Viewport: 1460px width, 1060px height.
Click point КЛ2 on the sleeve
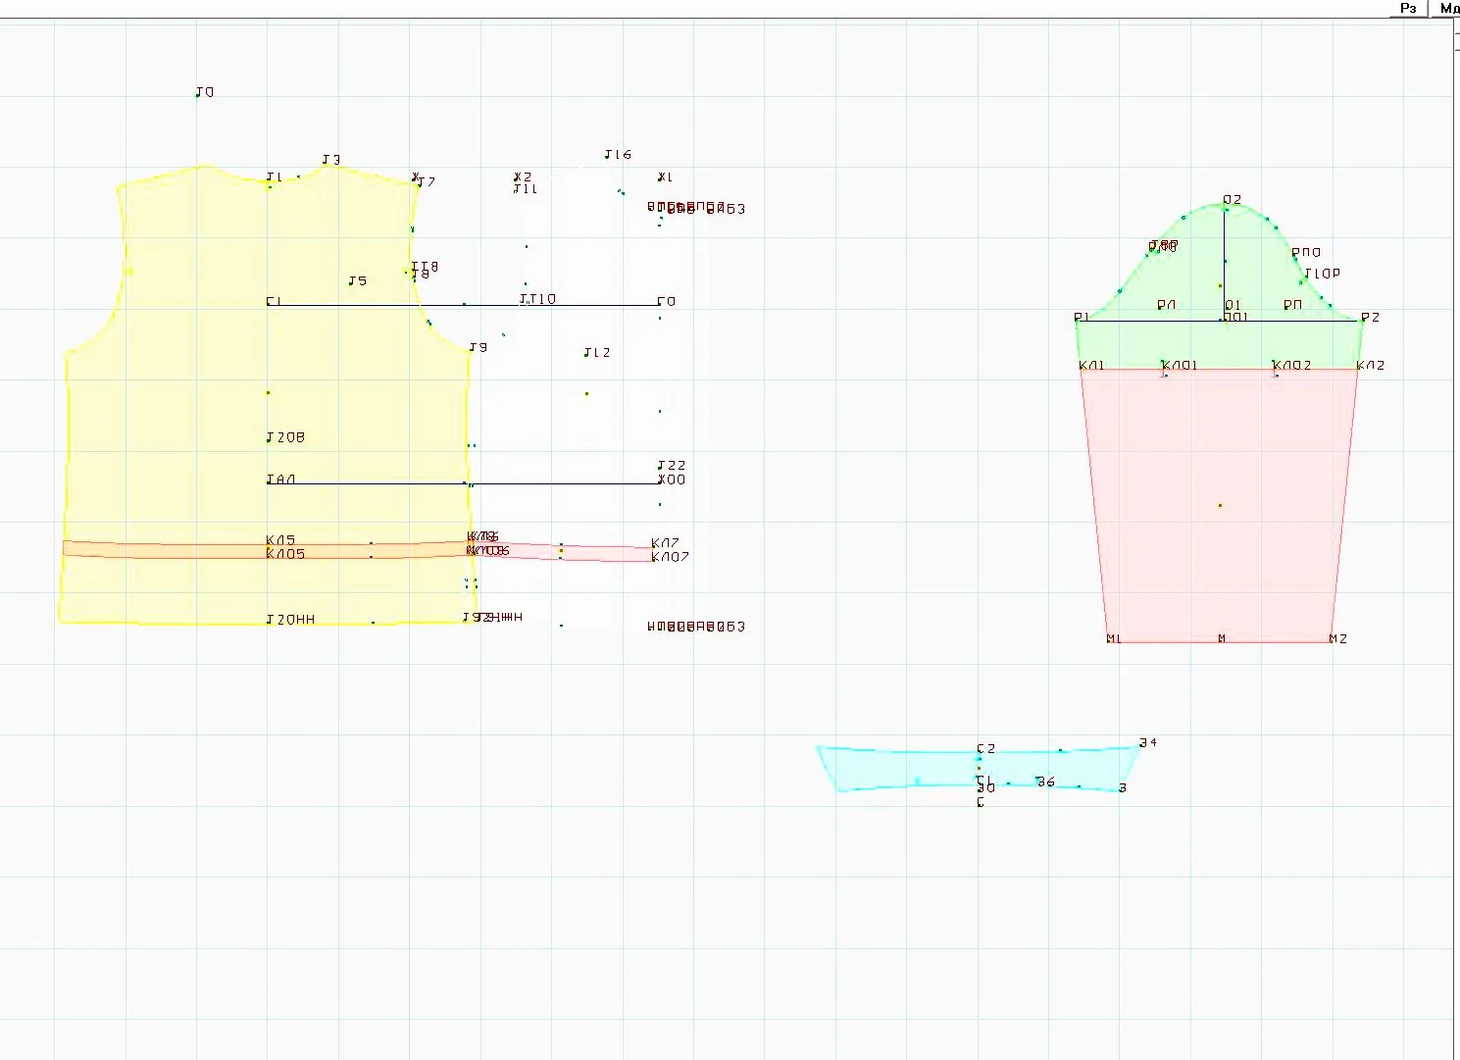pyautogui.click(x=1359, y=369)
